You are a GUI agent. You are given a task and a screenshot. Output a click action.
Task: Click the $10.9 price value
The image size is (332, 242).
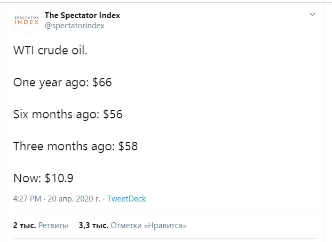[59, 178]
